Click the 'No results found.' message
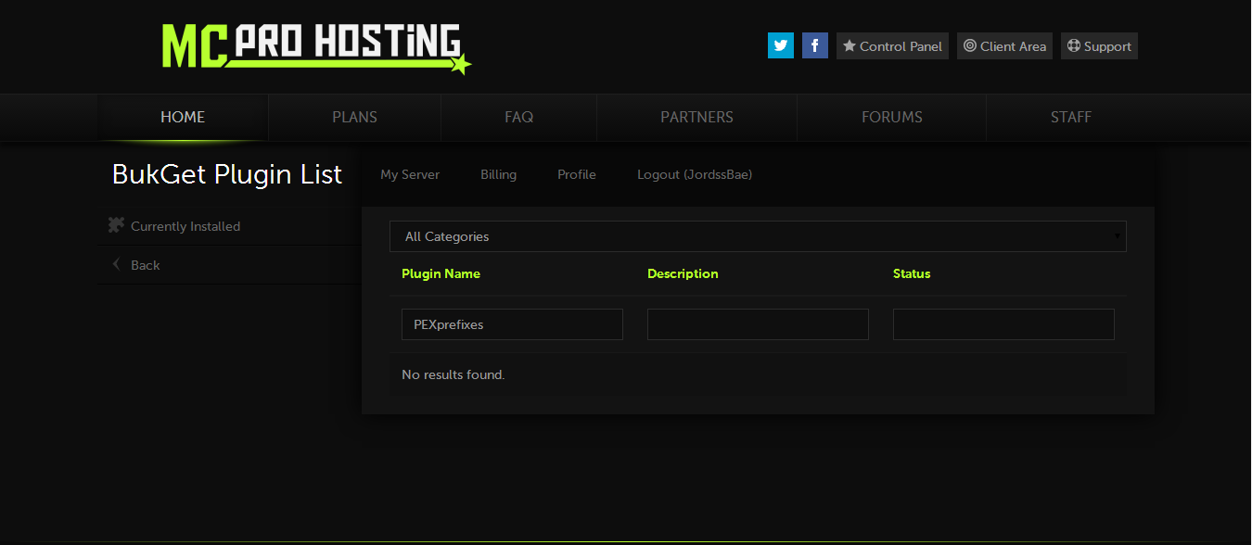This screenshot has height=545, width=1252. coord(453,374)
